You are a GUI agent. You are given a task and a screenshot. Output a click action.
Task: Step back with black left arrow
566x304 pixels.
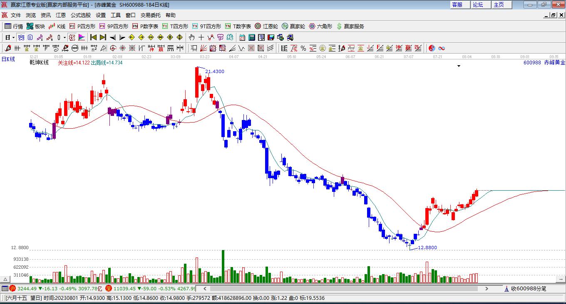click(x=112, y=37)
